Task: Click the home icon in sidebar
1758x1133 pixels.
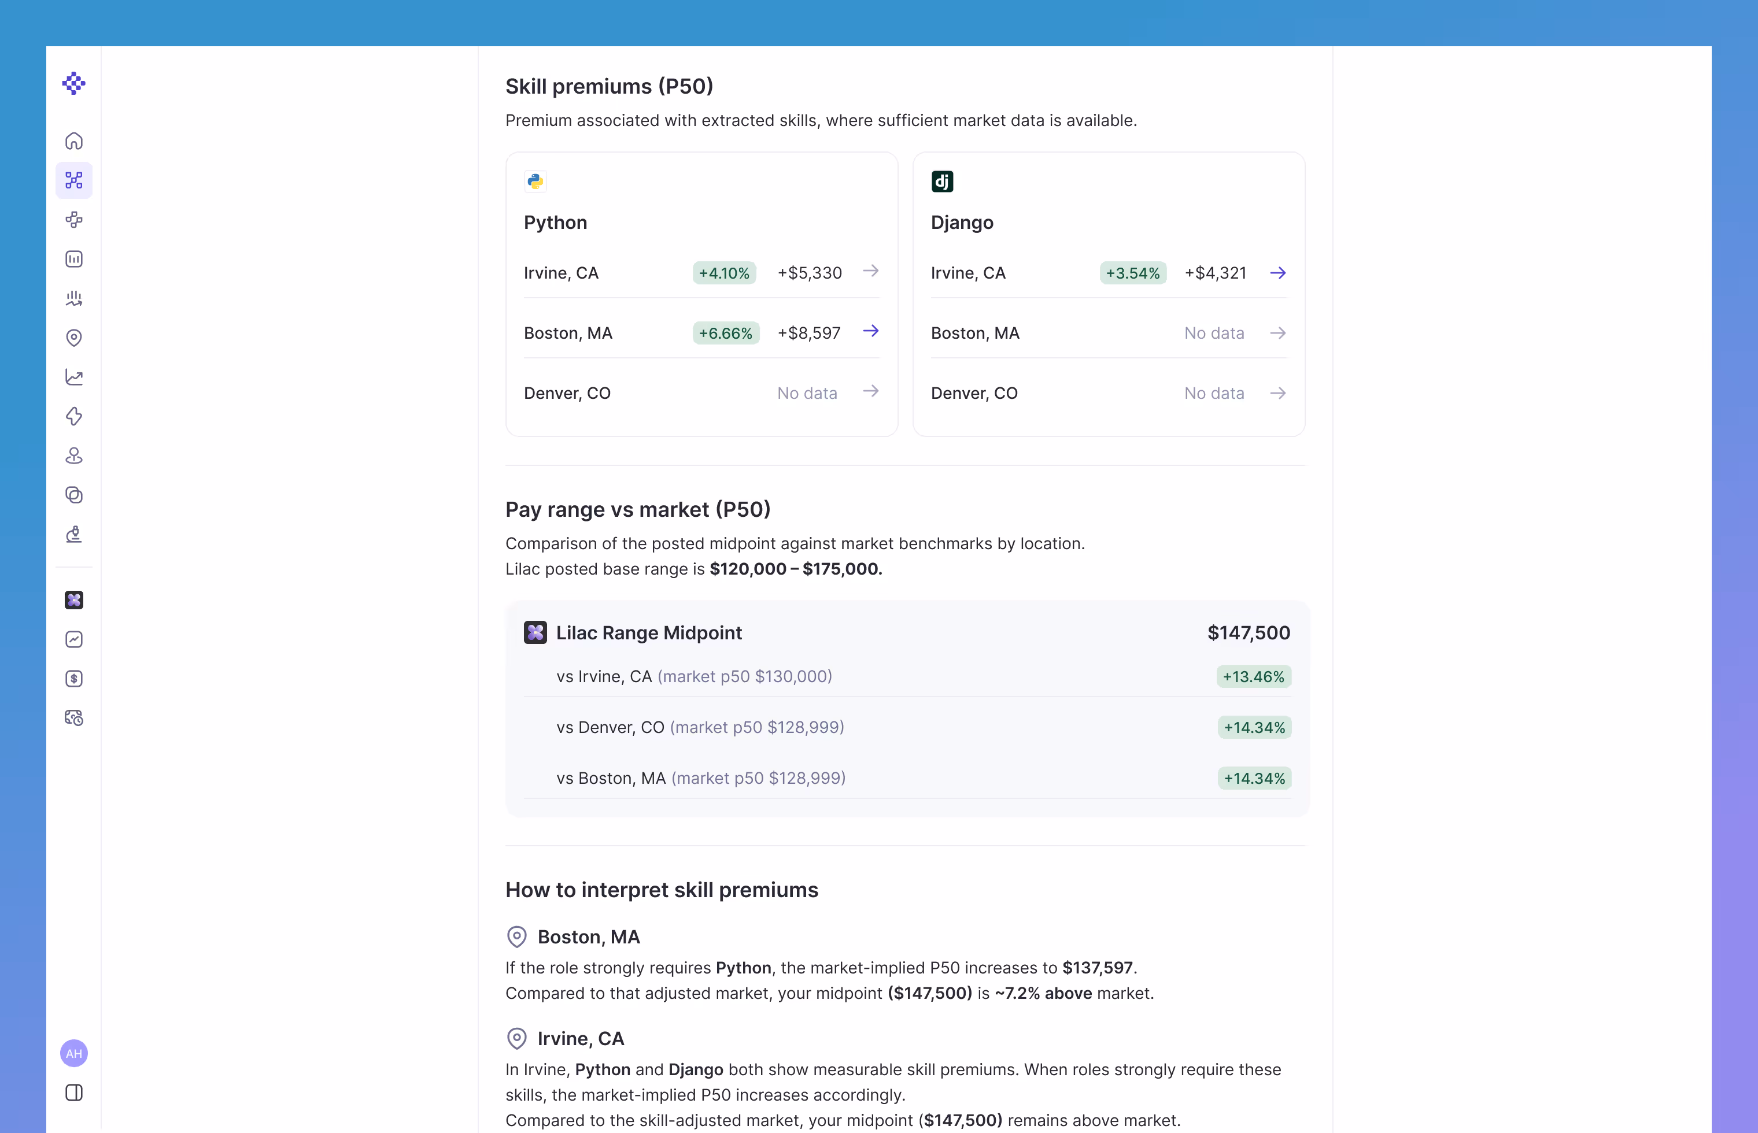Action: coord(73,140)
